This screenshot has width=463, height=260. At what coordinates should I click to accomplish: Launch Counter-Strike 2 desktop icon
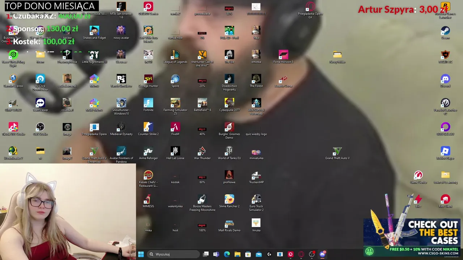tap(148, 129)
